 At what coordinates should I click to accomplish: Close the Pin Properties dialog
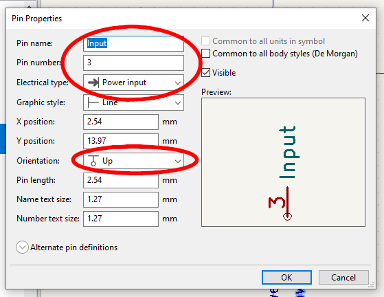[x=365, y=18]
